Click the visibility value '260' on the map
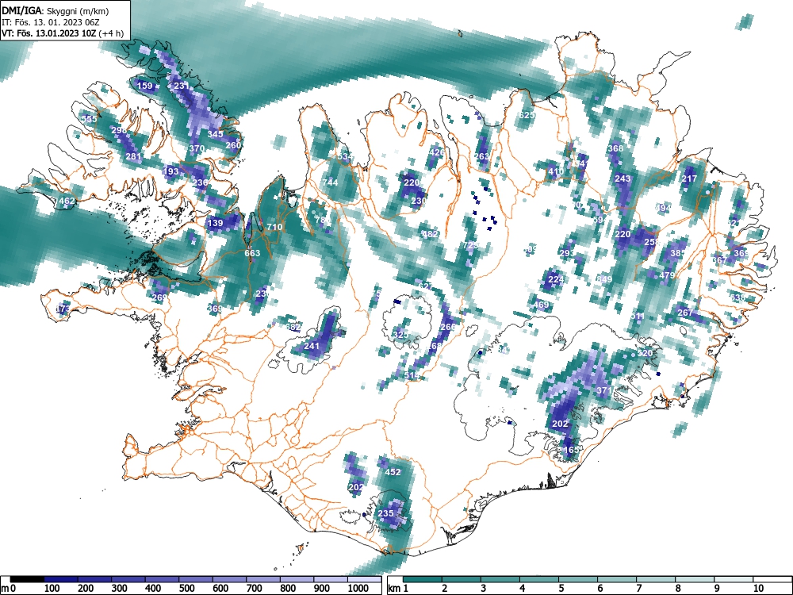Viewport: 793px width, 595px height. point(234,145)
